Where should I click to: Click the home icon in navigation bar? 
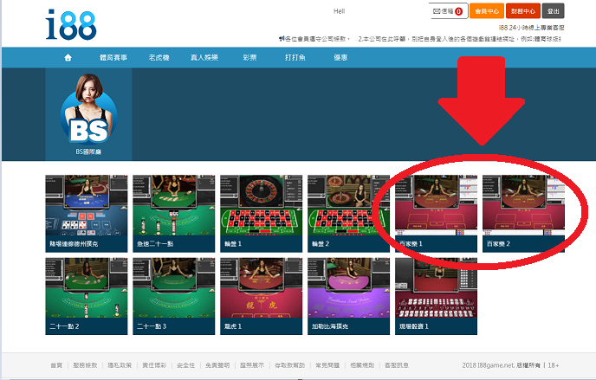68,57
